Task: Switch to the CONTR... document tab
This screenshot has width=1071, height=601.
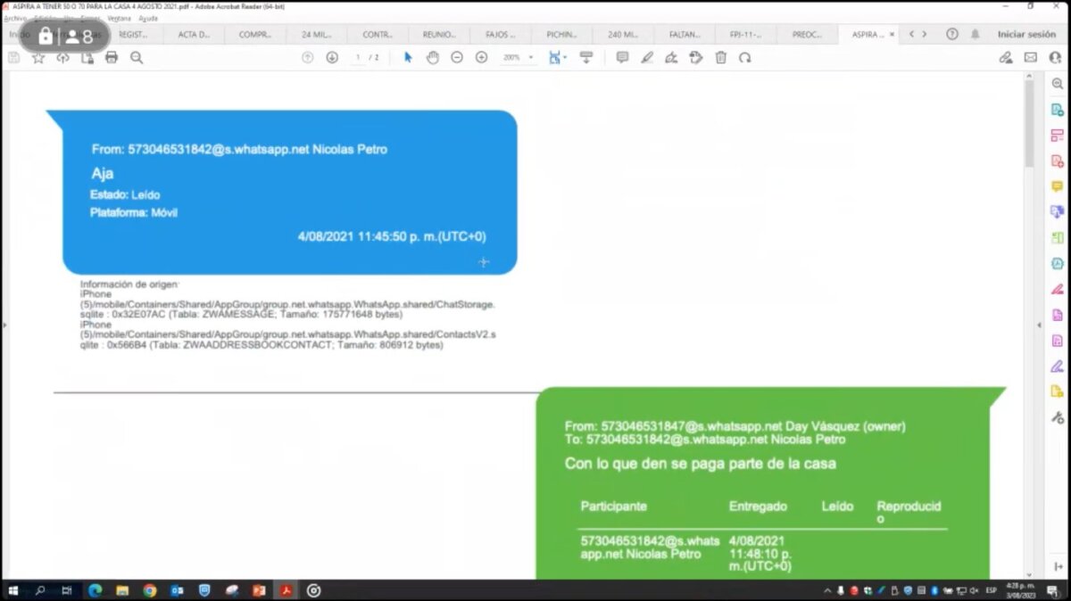Action: pyautogui.click(x=378, y=34)
